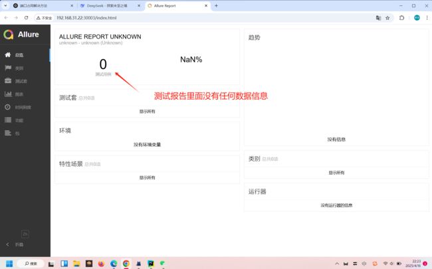The image size is (432, 269).
Task: Open Microsoft Edge from the taskbar
Action: click(x=114, y=264)
